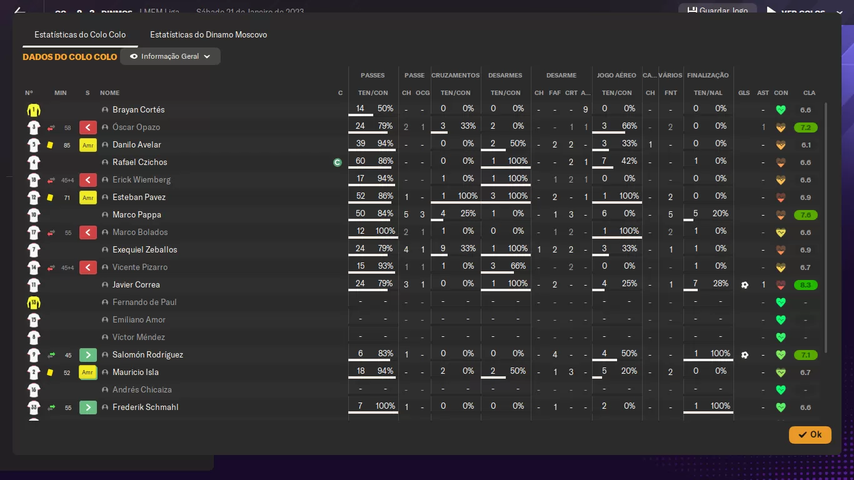Viewport: 854px width, 480px height.
Task: Click Óscar Opazo 7.2 rating badge
Action: point(806,127)
